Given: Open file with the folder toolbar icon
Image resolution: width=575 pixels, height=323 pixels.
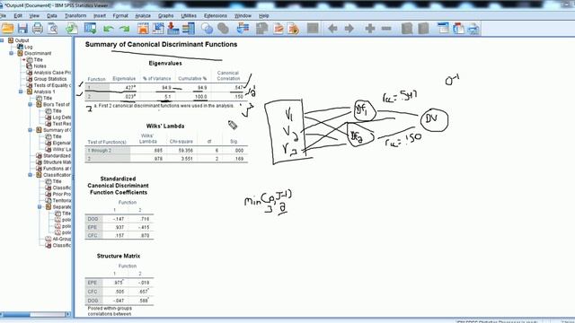Looking at the screenshot, I should (x=7, y=28).
